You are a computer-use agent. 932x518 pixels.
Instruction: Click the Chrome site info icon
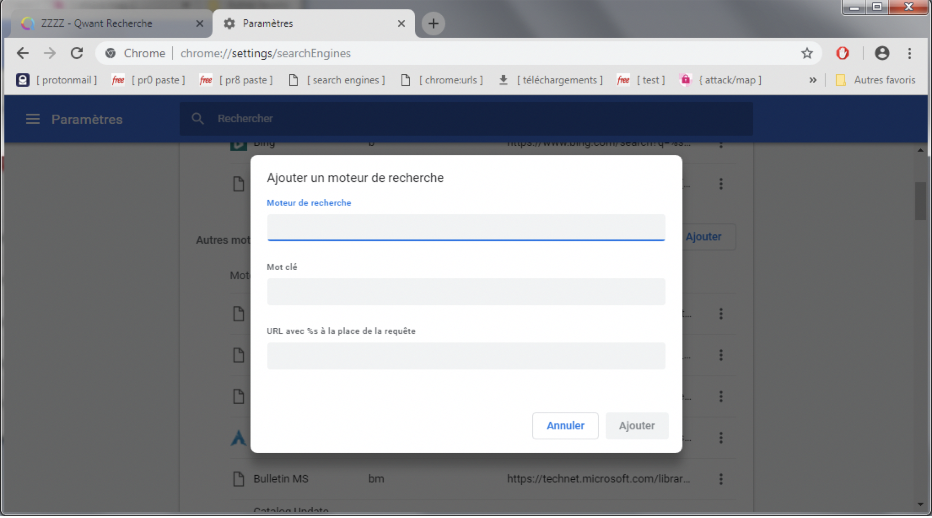111,54
